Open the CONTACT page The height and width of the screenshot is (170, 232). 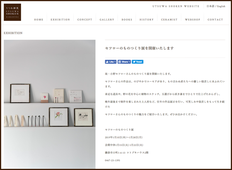tap(215, 20)
